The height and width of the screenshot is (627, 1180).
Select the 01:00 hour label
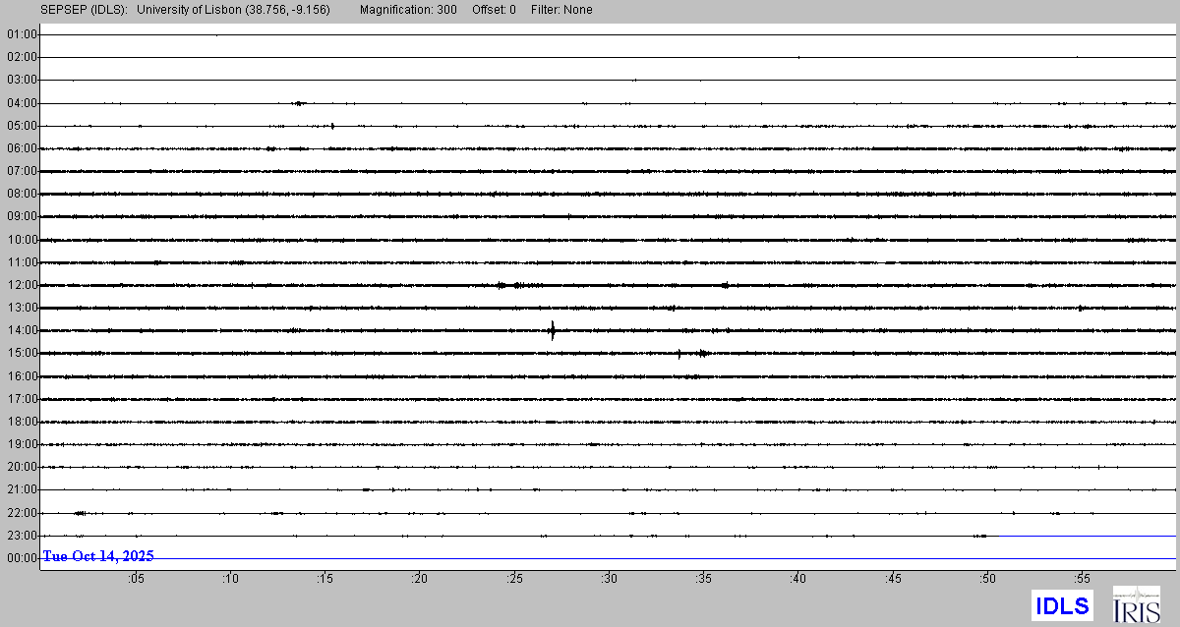click(x=22, y=34)
